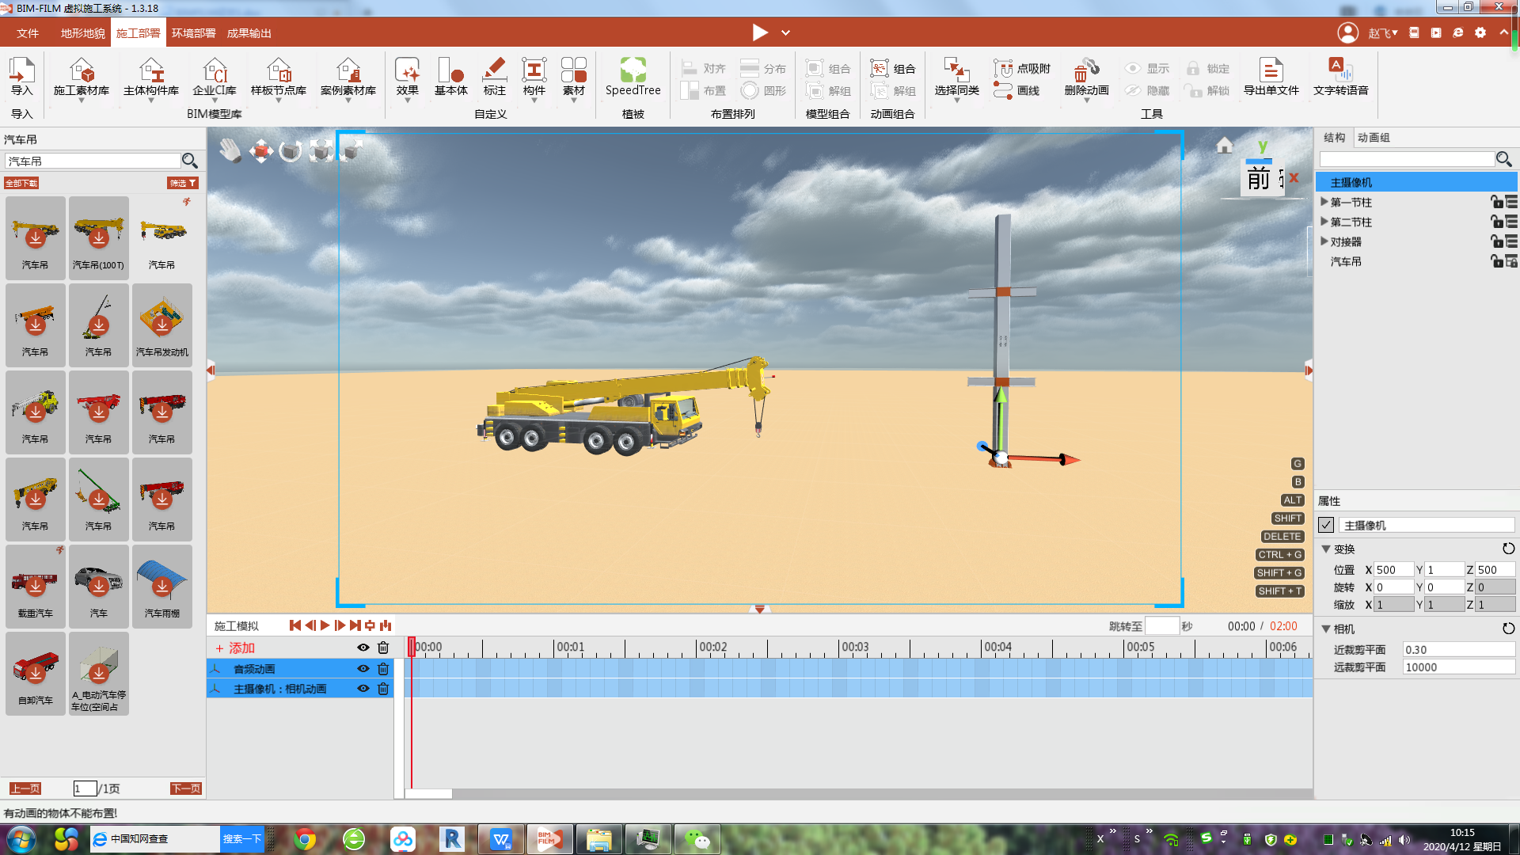Expand the 第一节柱 tree item
Viewport: 1520px width, 855px height.
click(1324, 202)
